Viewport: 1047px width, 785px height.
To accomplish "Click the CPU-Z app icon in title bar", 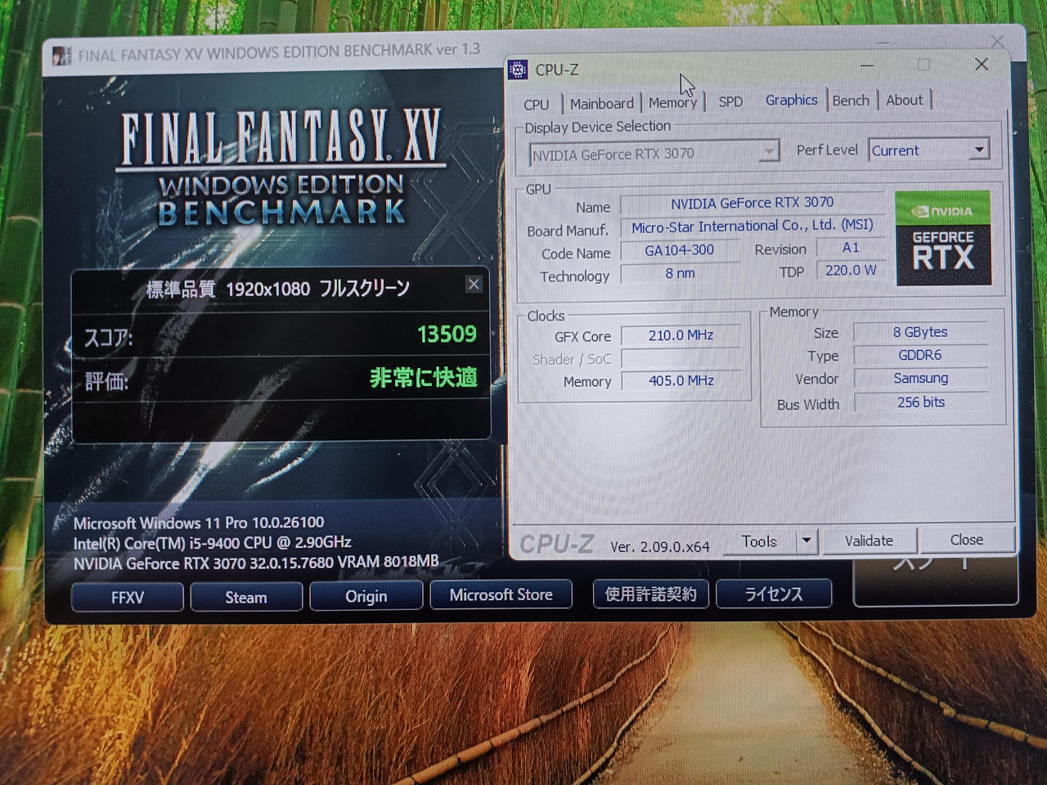I will 518,70.
